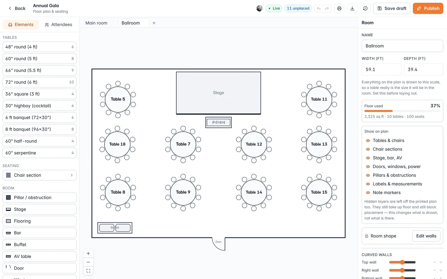The image size is (447, 279).
Task: Zoom out with the minus canvas button
Action: coord(88,262)
